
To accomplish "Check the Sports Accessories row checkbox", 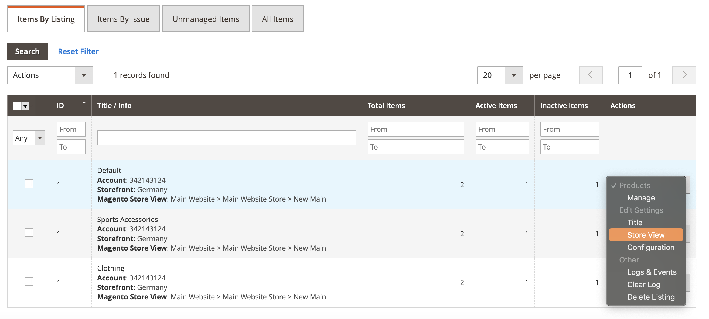I will tap(29, 233).
